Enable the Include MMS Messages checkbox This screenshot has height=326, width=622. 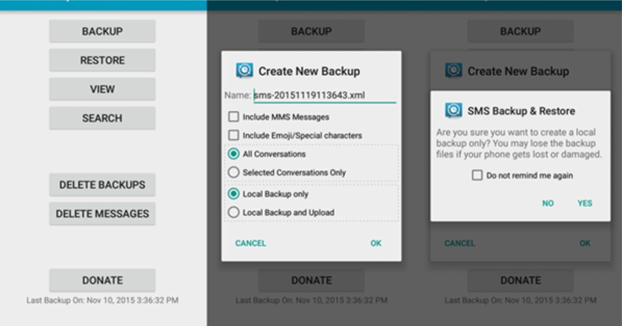click(x=234, y=117)
